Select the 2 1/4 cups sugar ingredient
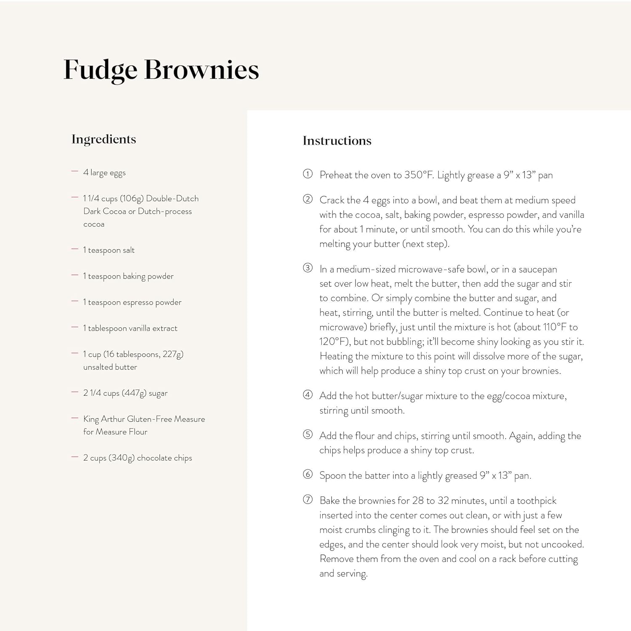This screenshot has height=631, width=631. [x=125, y=393]
